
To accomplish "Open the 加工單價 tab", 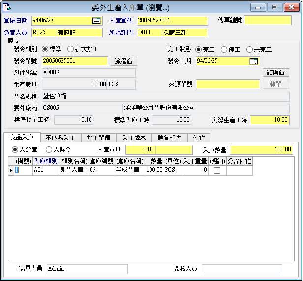I will pyautogui.click(x=98, y=138).
